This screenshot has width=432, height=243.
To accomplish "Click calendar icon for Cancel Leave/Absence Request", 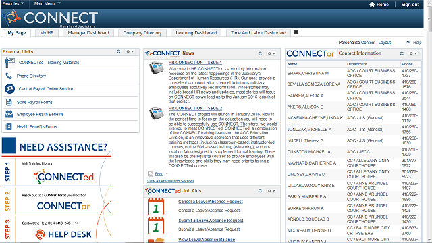I will (x=156, y=207).
